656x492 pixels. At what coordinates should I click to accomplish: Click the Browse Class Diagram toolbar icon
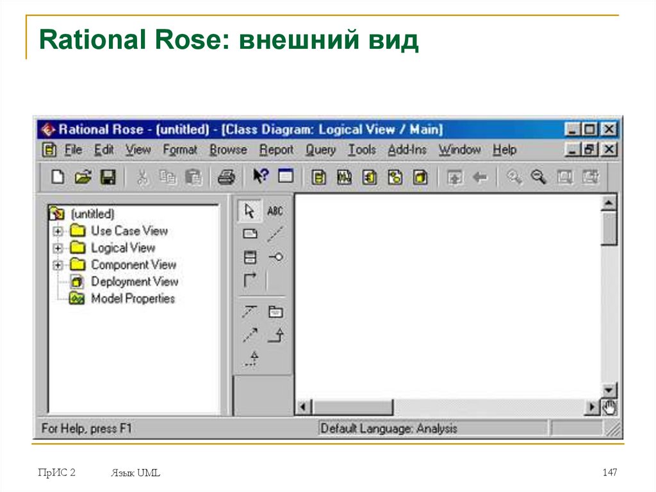319,177
